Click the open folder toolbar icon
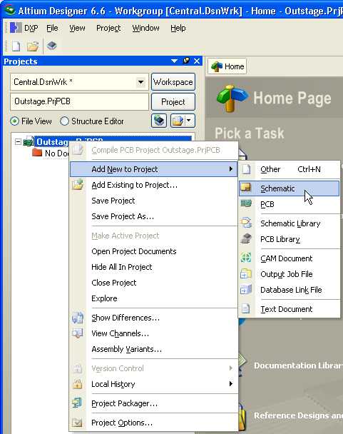343x434 pixels. pos(33,46)
